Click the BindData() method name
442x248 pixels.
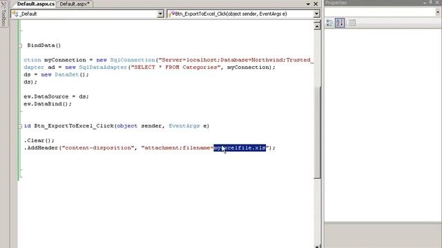(44, 45)
